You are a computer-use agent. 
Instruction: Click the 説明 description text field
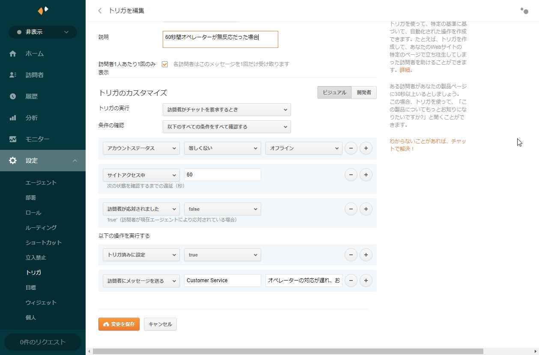click(220, 39)
